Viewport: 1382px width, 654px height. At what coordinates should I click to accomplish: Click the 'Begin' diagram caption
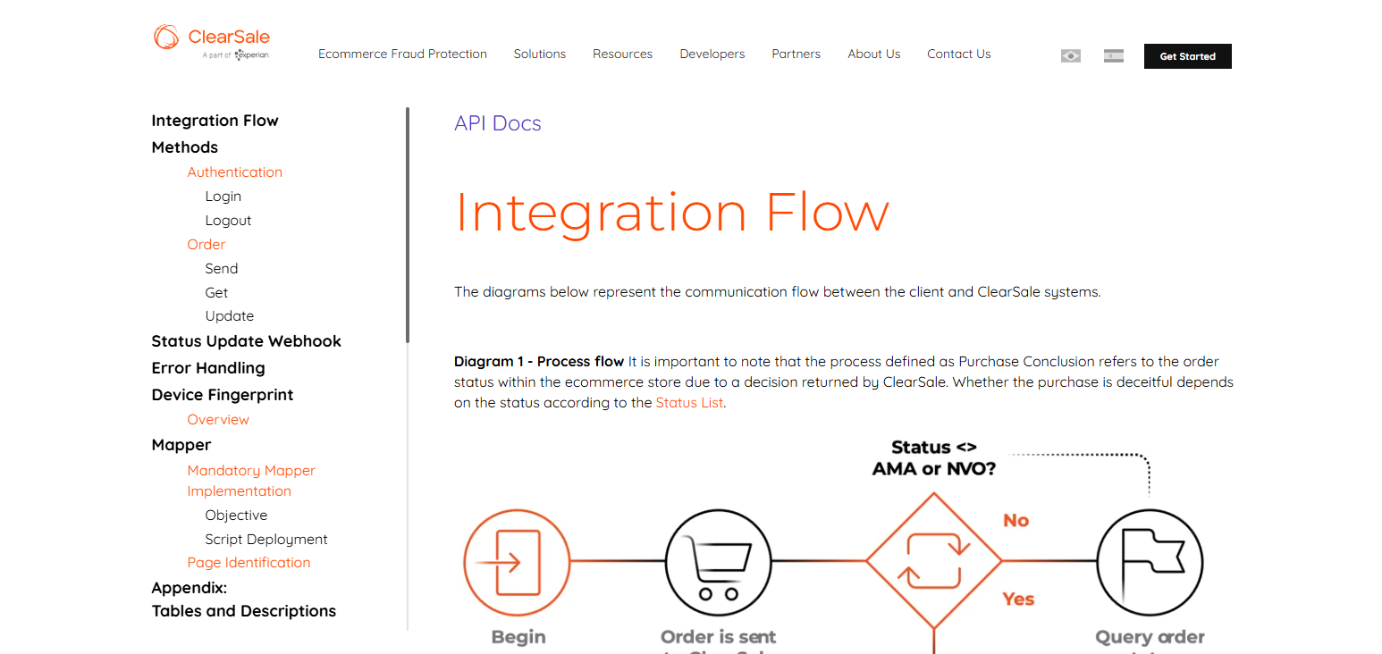(x=518, y=637)
